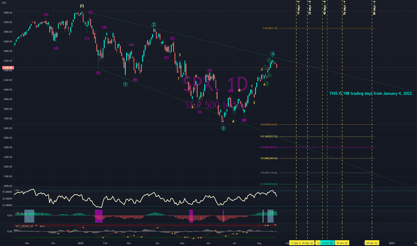Click the blue-gray highlight block in November EW panel
Screen dimensions: 417x246
point(29,216)
